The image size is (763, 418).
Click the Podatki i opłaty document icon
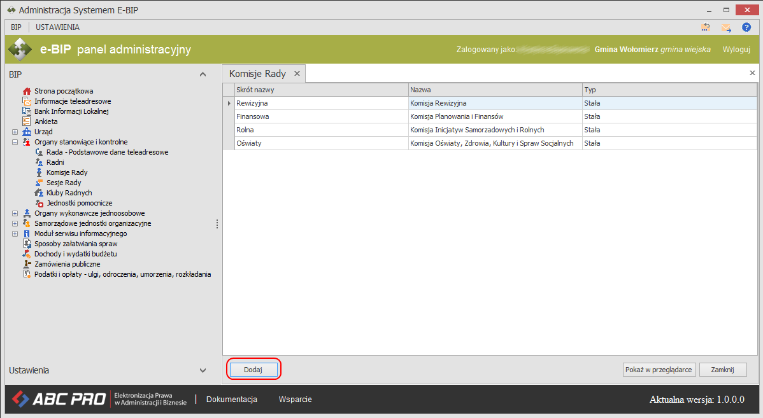pos(27,275)
